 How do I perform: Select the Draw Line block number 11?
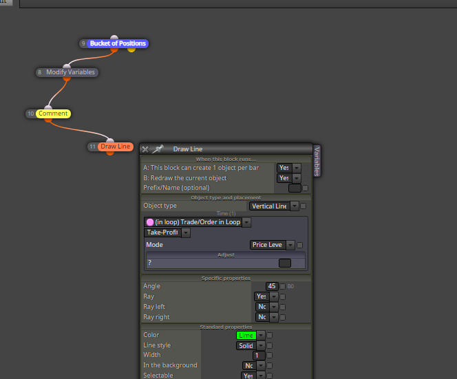pyautogui.click(x=116, y=147)
